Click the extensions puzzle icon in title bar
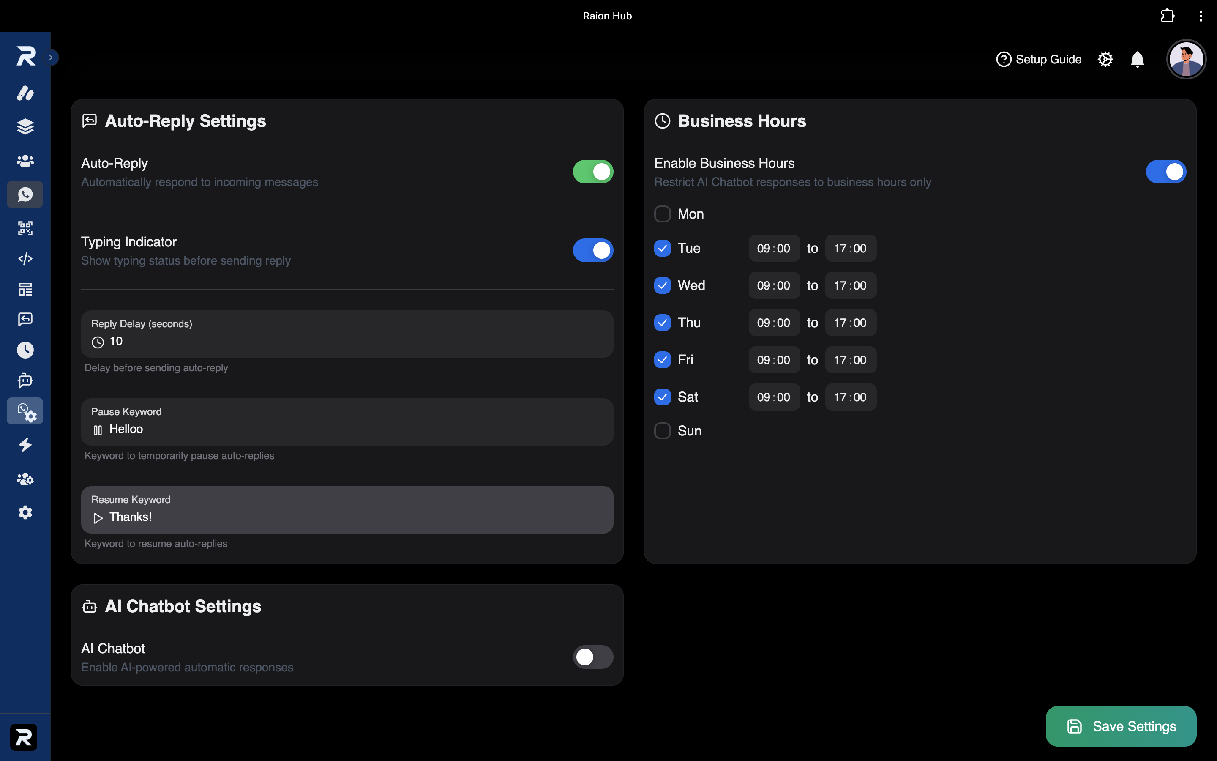This screenshot has width=1217, height=761. 1167,16
